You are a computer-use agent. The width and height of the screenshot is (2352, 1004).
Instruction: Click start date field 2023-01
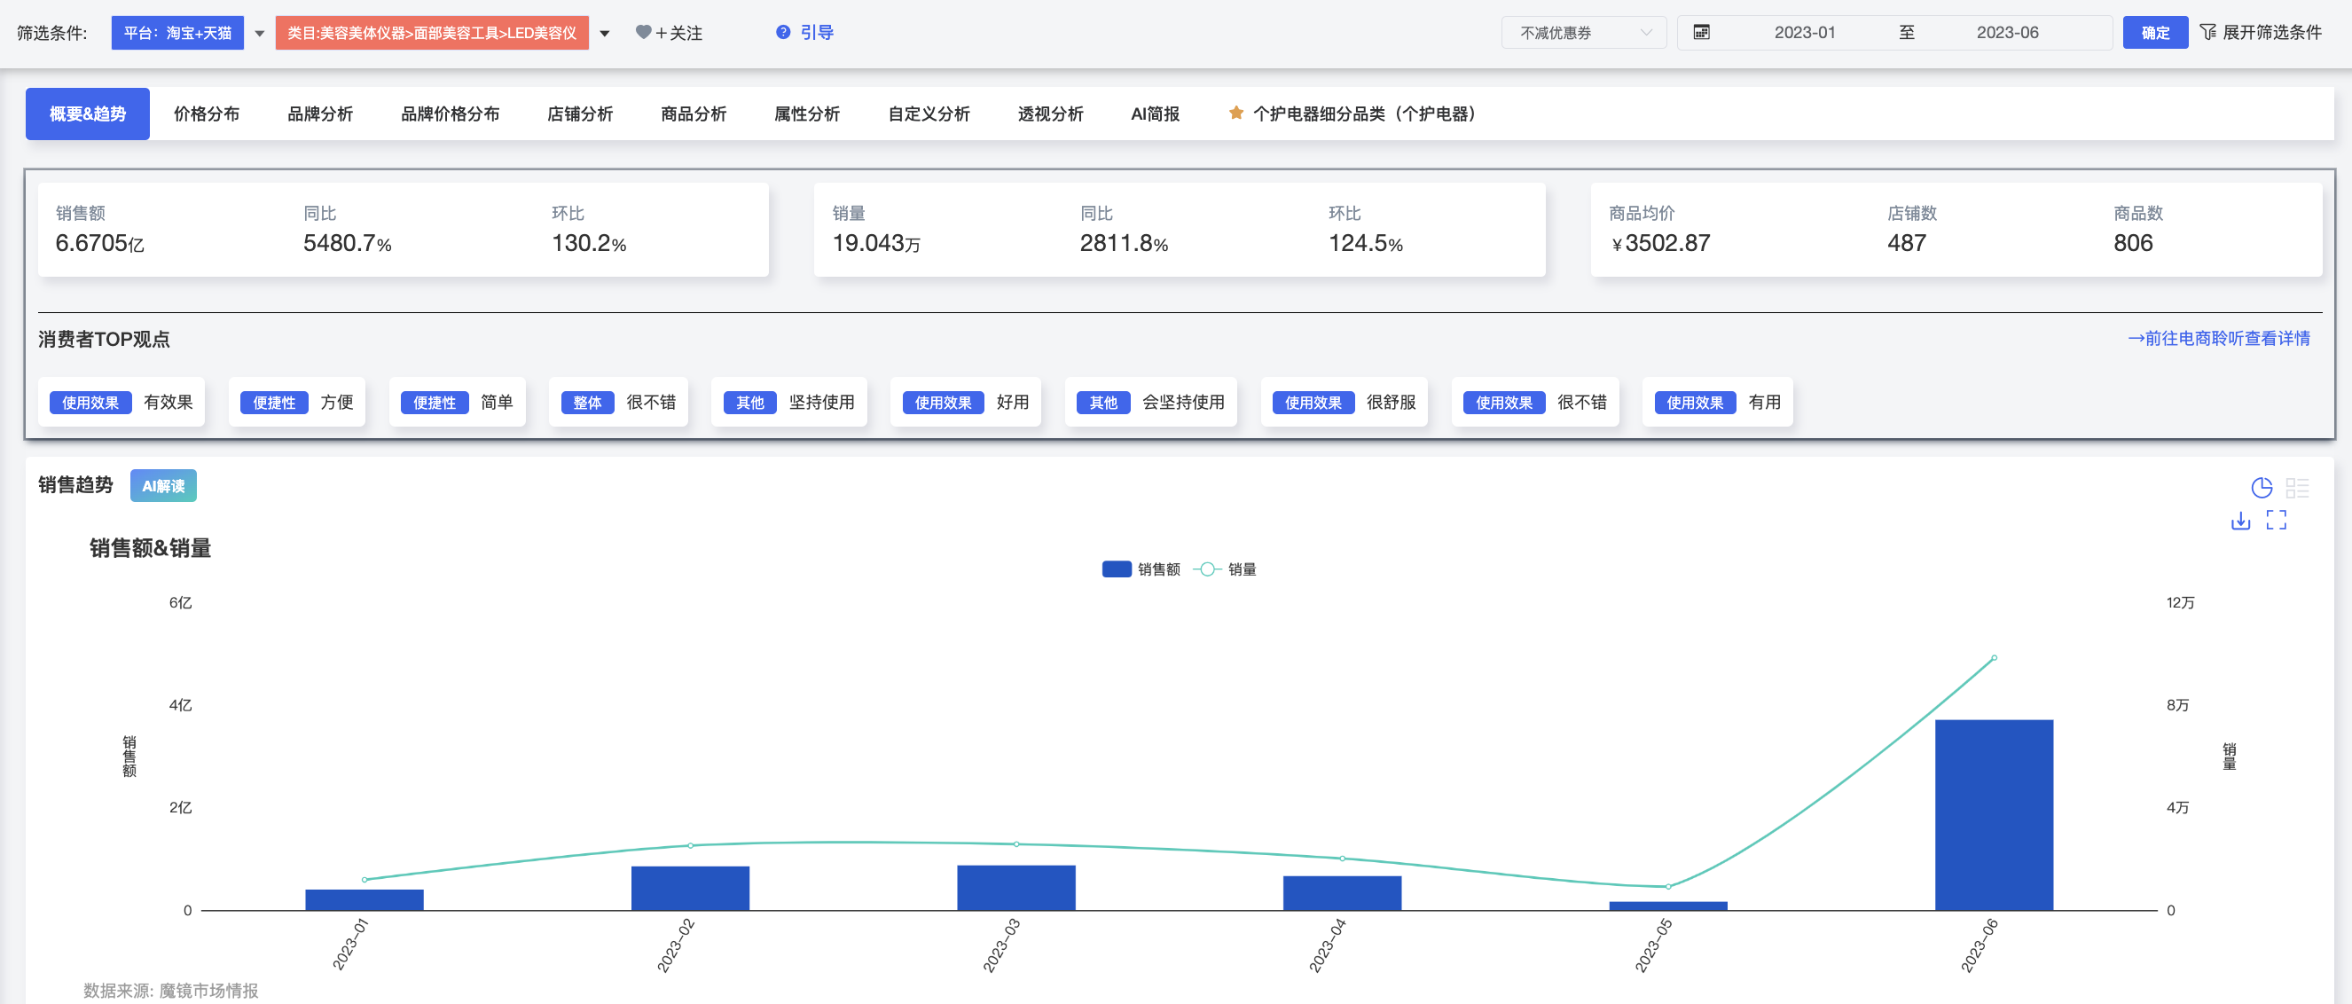1804,33
